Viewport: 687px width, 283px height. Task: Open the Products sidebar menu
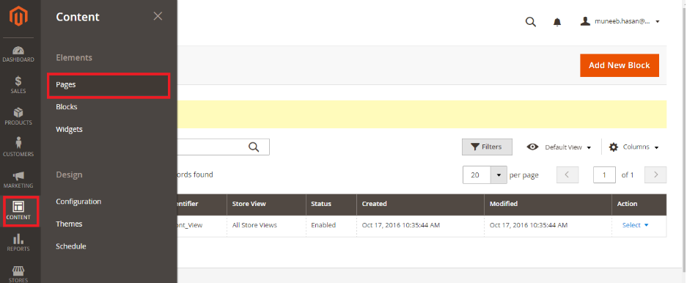pyautogui.click(x=18, y=117)
